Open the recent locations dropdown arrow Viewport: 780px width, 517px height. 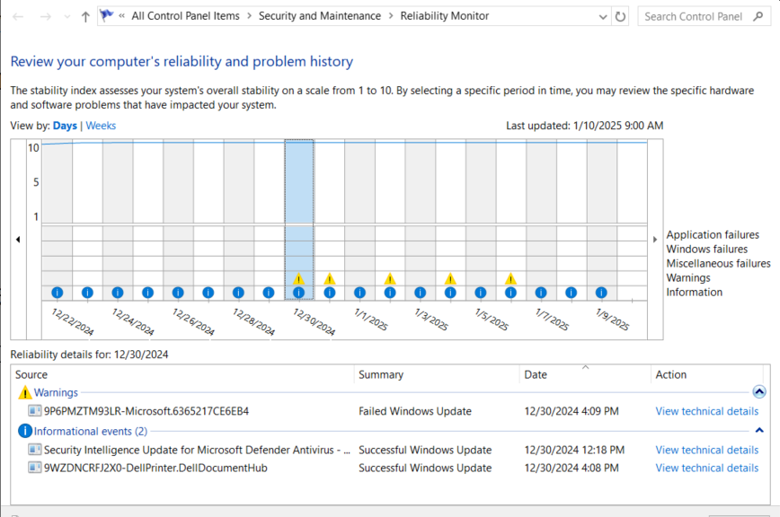(67, 17)
